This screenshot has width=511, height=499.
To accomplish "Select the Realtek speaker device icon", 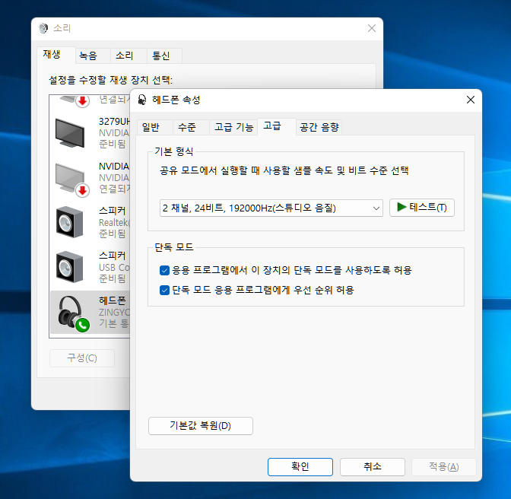I will click(69, 222).
